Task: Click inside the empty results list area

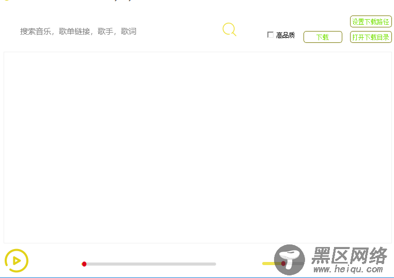Action: tap(198, 147)
